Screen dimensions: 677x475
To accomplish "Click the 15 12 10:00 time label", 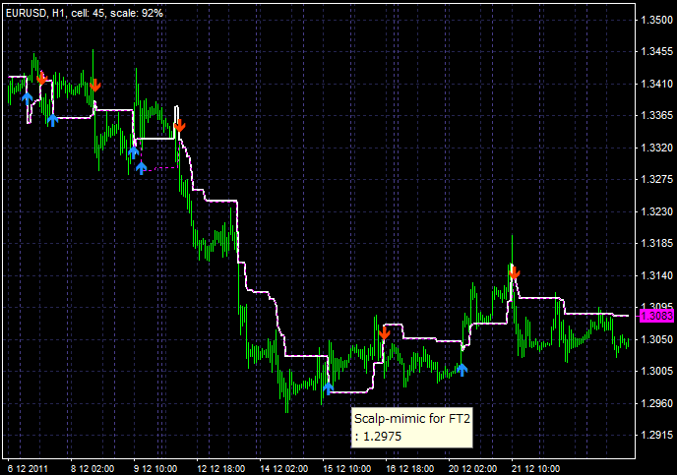I will point(347,468).
